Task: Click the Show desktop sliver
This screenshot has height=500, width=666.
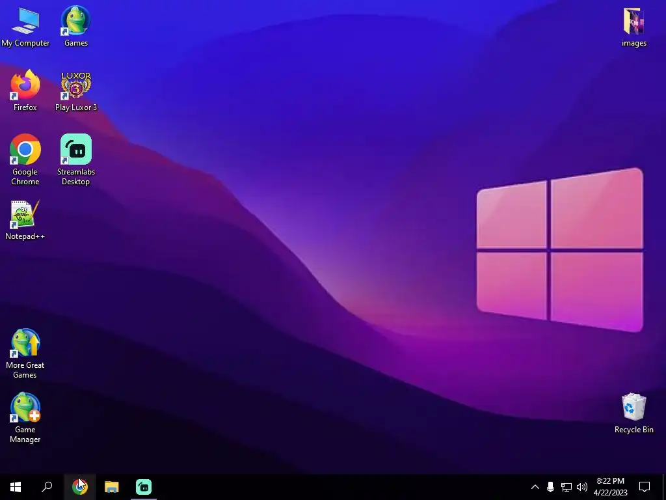Action: click(x=664, y=487)
